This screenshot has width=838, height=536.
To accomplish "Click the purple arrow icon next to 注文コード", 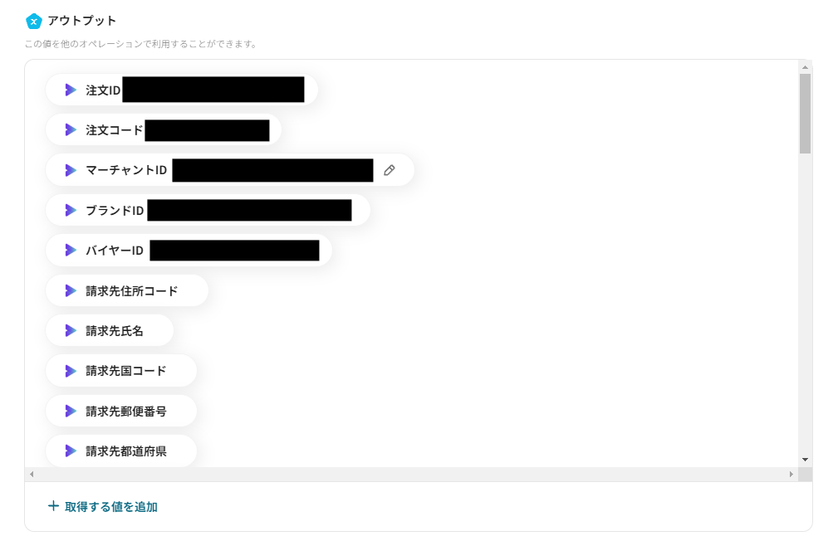I will click(71, 129).
